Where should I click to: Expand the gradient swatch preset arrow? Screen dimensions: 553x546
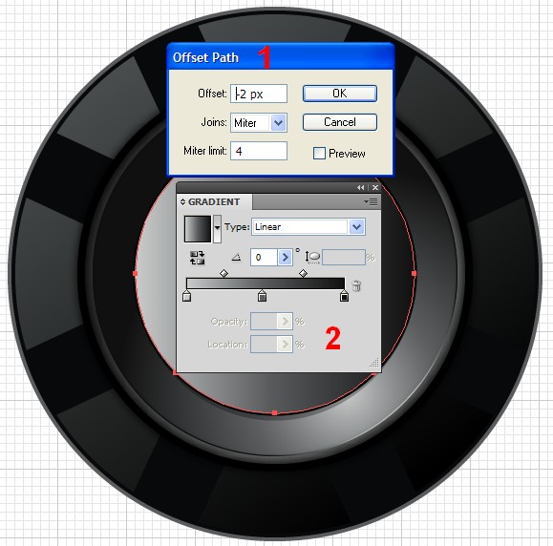tap(217, 228)
